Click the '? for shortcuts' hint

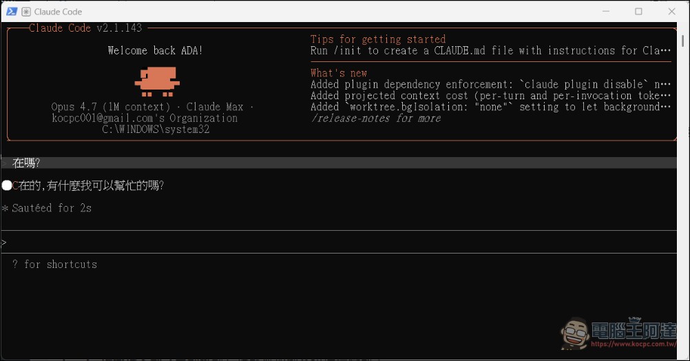click(x=54, y=264)
